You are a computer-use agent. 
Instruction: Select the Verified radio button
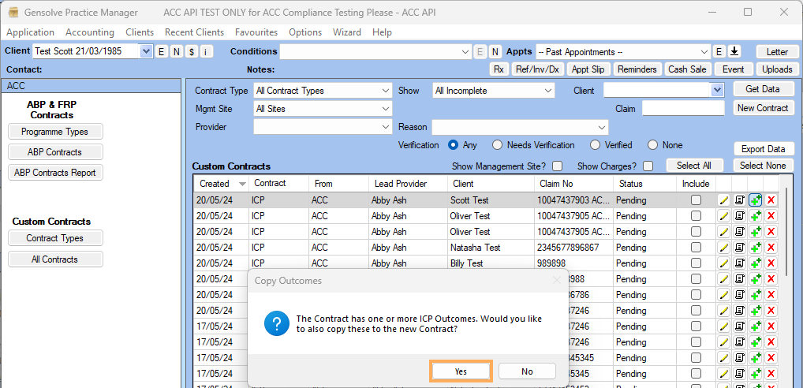coord(595,145)
